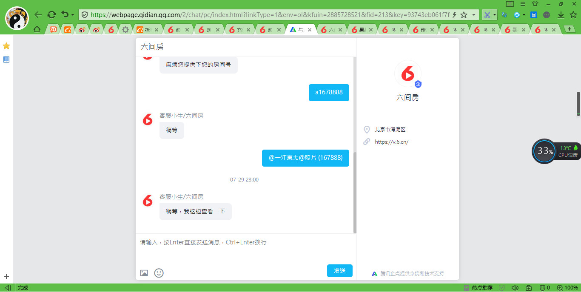The width and height of the screenshot is (581, 292).
Task: Open the blue circular extension's dropdown arrow
Action: coord(524,15)
